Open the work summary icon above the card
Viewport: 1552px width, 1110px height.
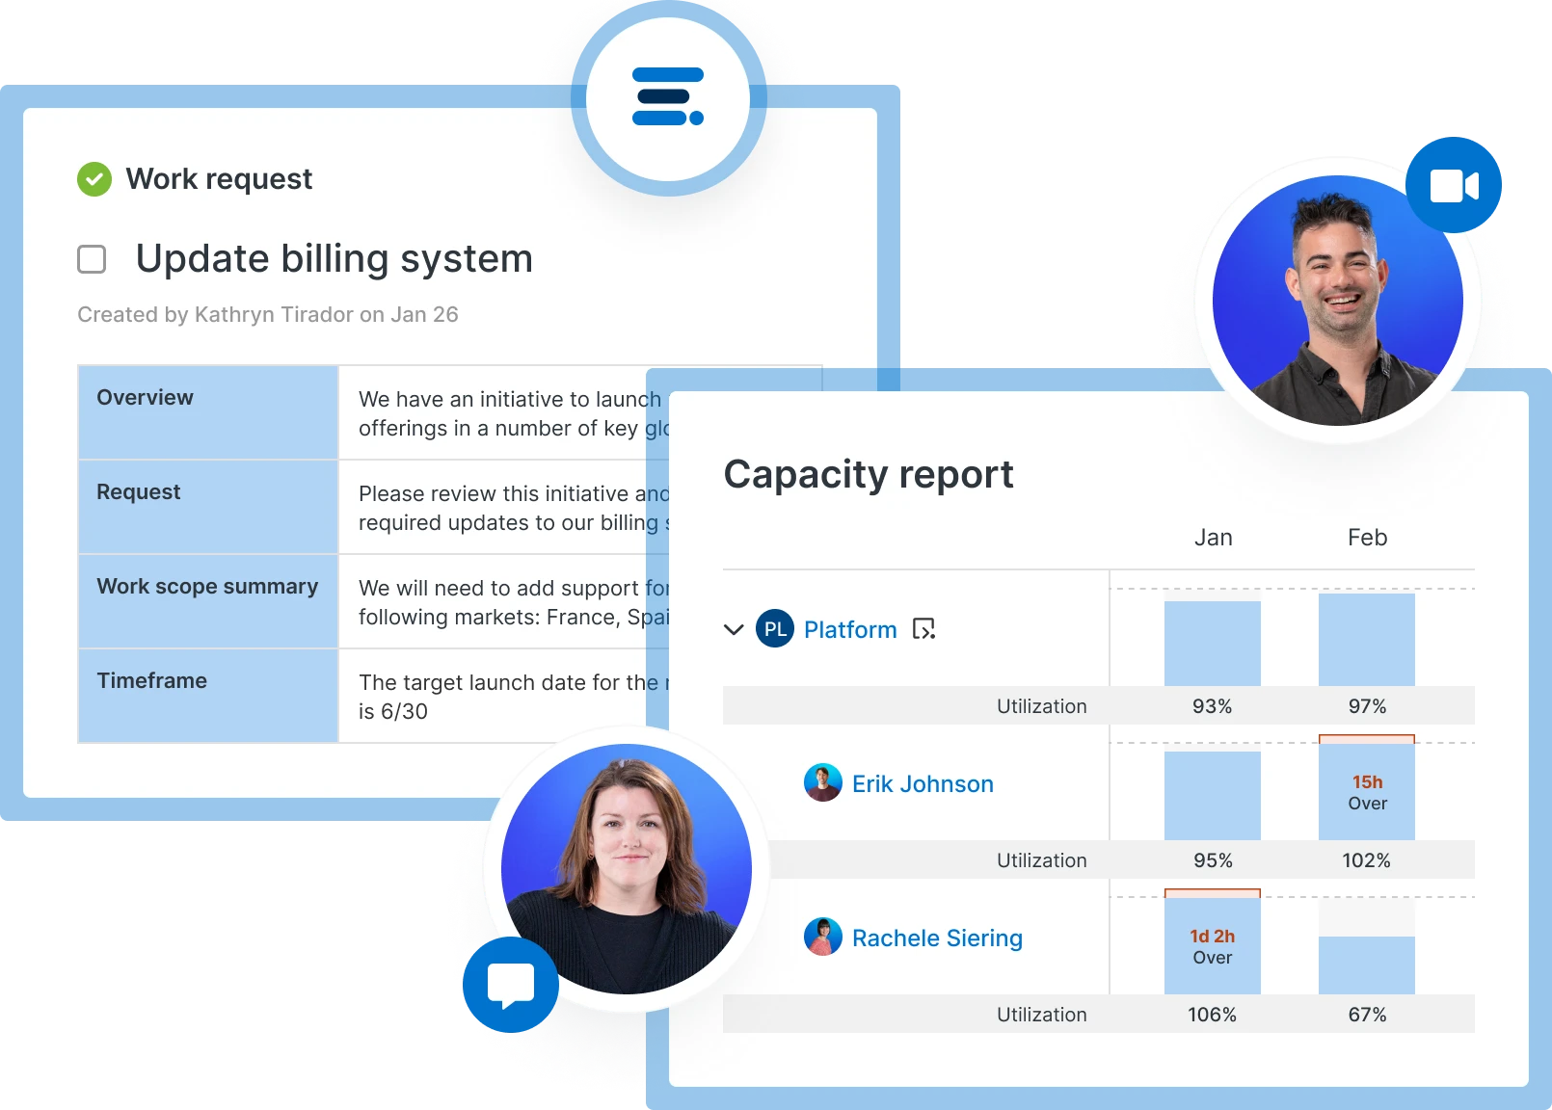pyautogui.click(x=667, y=97)
